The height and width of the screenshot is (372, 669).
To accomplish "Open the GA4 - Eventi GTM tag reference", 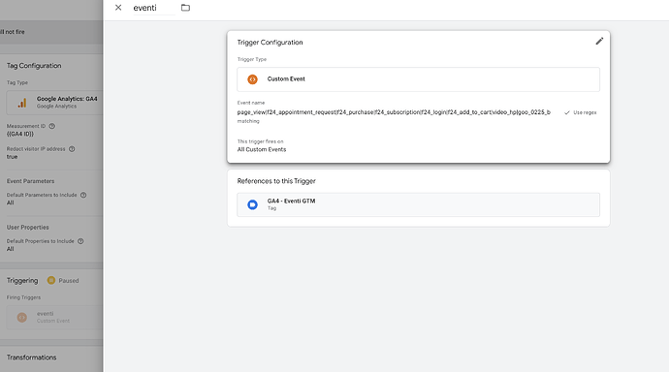I will point(418,204).
